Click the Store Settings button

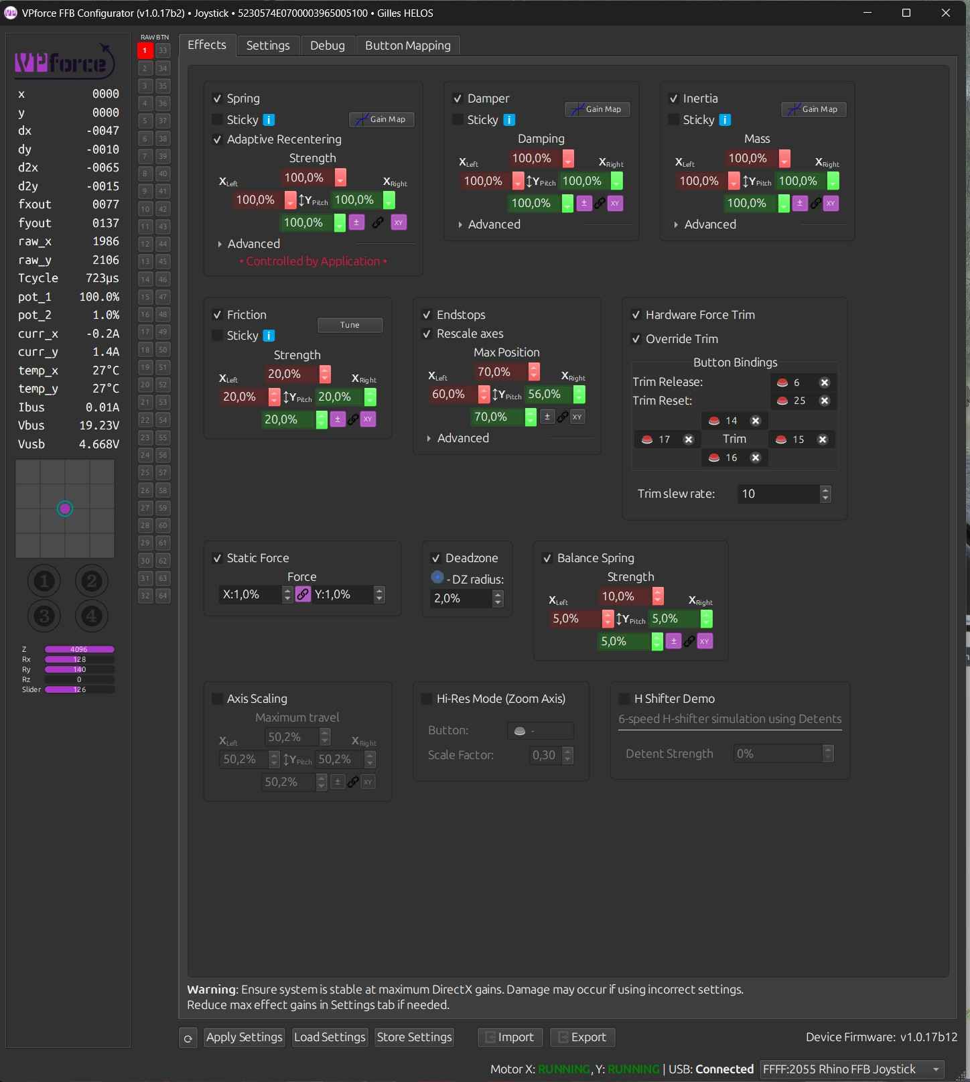(415, 1037)
